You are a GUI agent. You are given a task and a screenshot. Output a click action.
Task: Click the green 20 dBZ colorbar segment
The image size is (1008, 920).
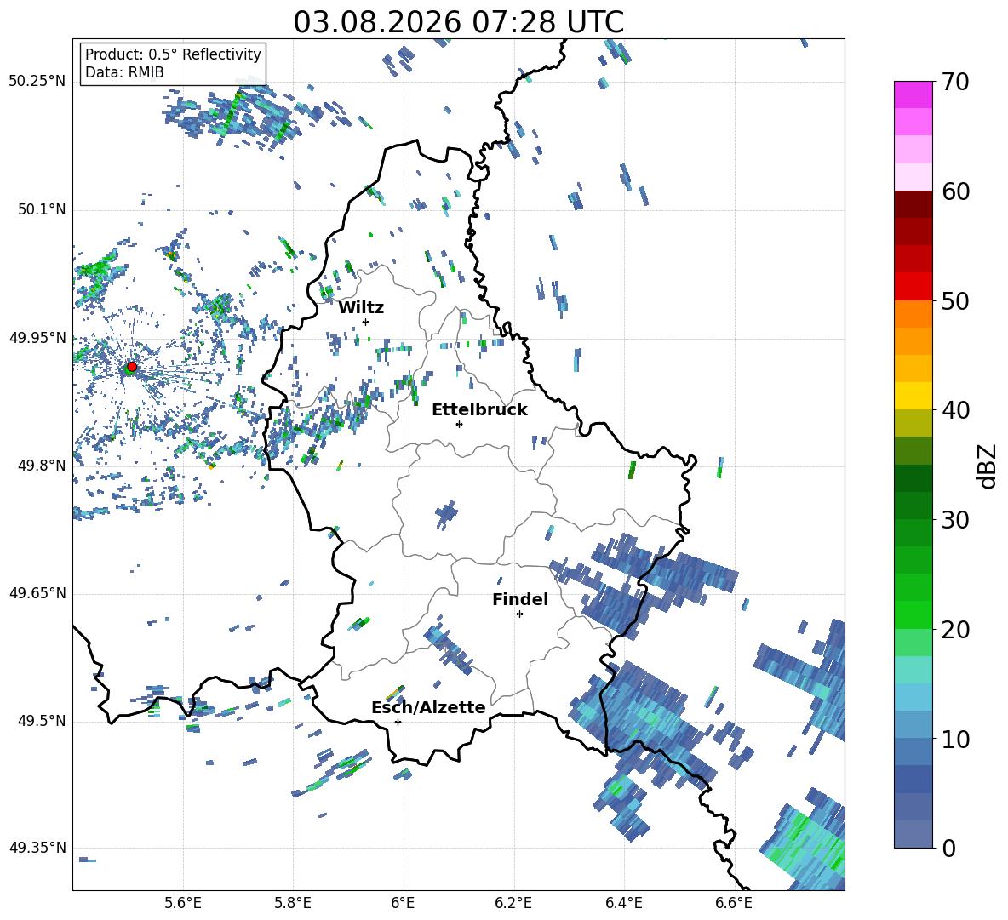tap(913, 614)
